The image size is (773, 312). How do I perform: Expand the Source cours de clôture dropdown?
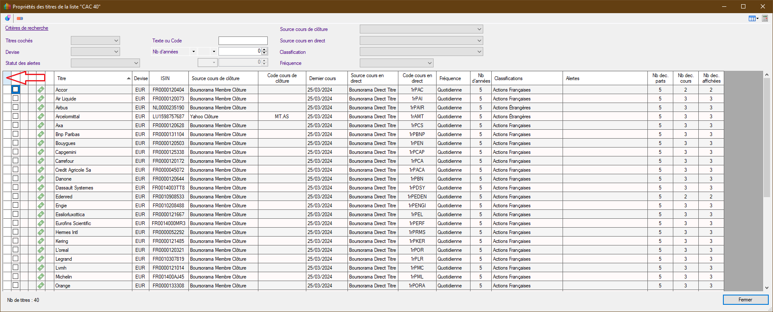pyautogui.click(x=421, y=29)
